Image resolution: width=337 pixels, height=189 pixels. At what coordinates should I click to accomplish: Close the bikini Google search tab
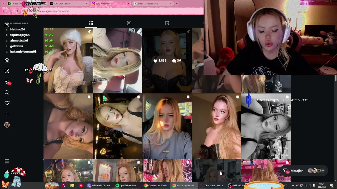170,4
